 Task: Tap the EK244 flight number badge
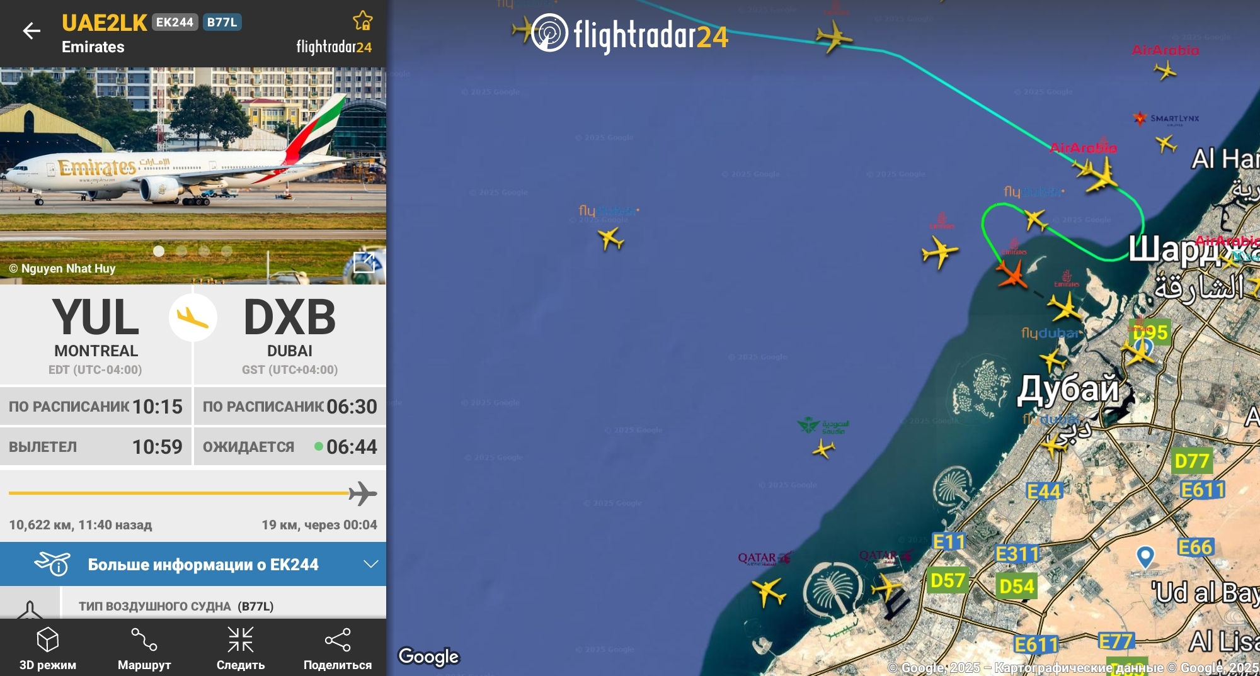[x=175, y=22]
